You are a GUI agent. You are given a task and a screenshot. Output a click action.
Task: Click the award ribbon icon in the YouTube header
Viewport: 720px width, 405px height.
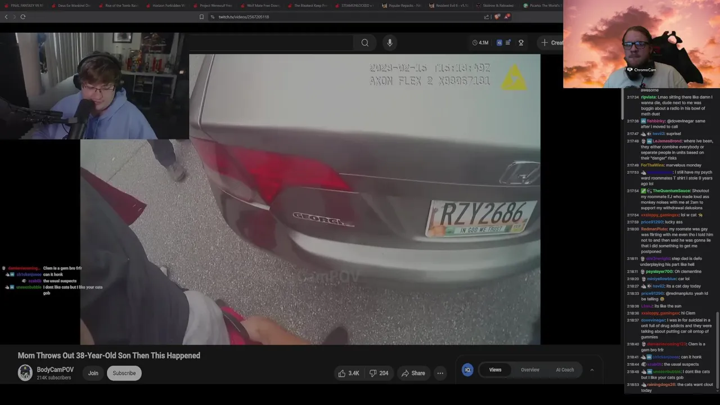coord(521,43)
